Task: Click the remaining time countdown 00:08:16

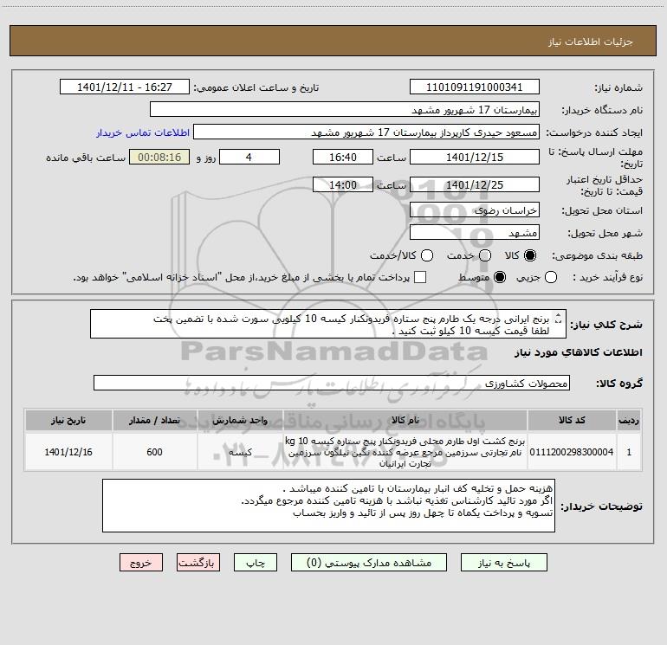Action: point(159,157)
